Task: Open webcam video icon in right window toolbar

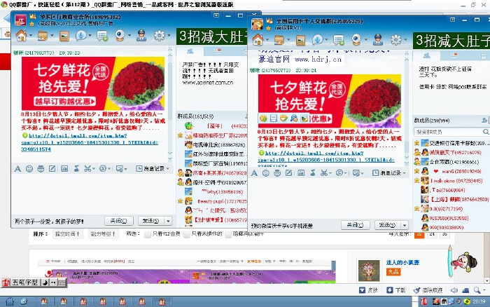Action: 356,39
